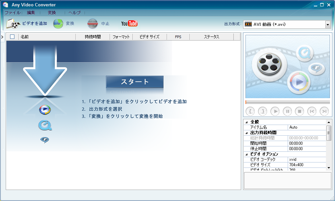Open the ファイル menu
Viewport: 335px width, 201px height.
pos(13,13)
